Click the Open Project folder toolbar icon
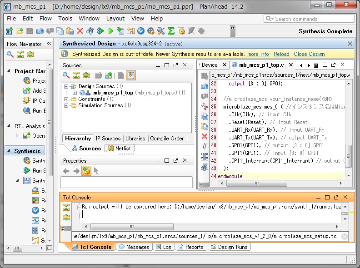 tap(20, 31)
